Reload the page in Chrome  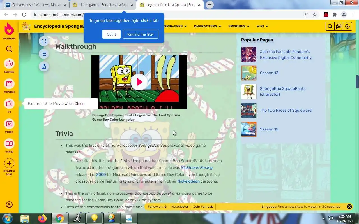pyautogui.click(x=24, y=15)
